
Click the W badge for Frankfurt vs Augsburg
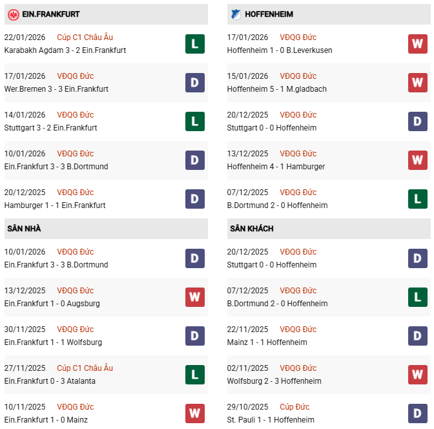point(195,297)
